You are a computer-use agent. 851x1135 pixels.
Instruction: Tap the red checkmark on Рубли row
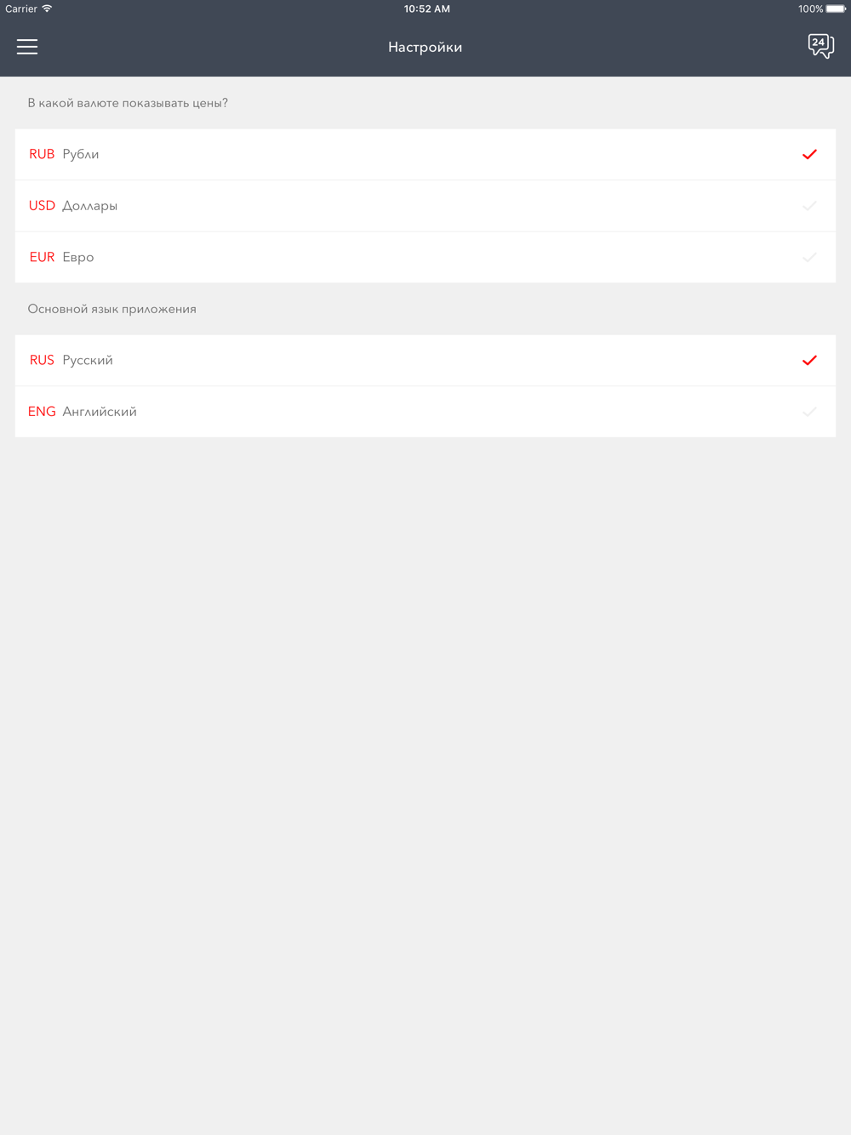[x=809, y=154]
